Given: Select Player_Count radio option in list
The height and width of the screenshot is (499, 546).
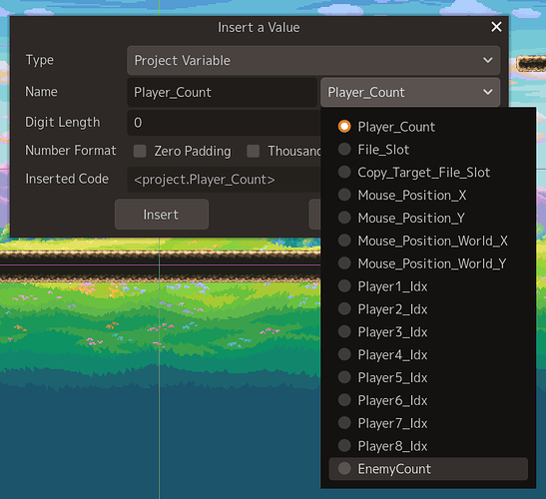Looking at the screenshot, I should point(428,127).
